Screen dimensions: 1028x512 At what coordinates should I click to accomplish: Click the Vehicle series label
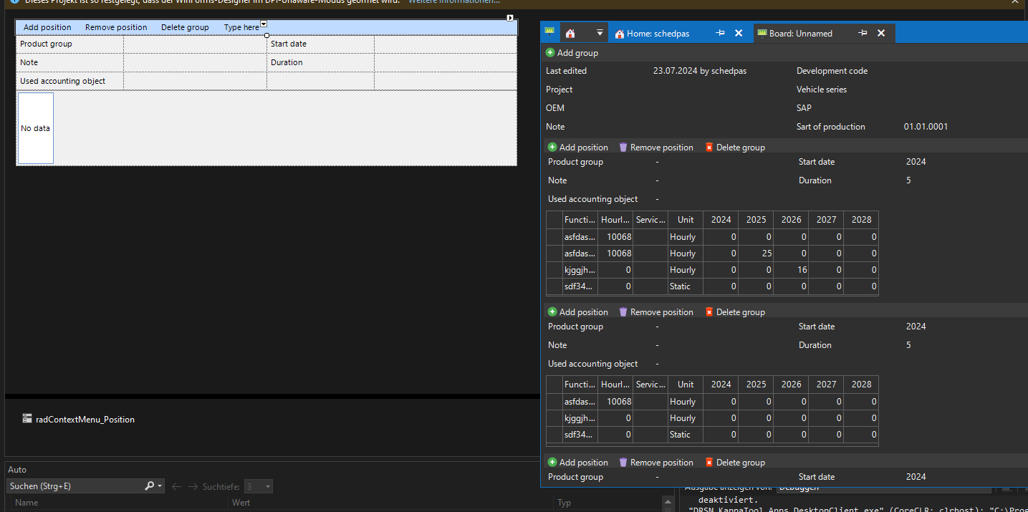822,89
